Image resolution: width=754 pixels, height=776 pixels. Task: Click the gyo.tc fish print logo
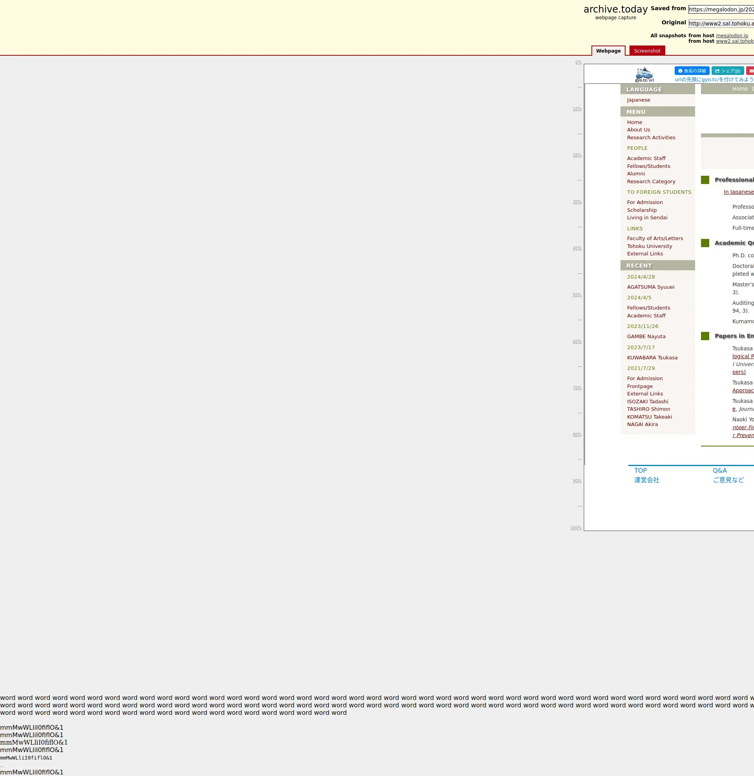tap(644, 75)
